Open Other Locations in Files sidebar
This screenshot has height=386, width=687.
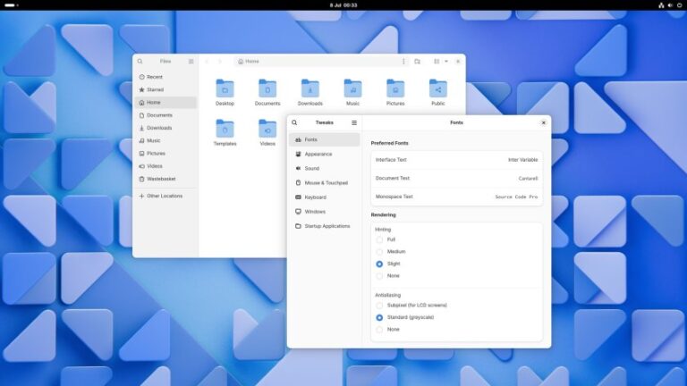pos(166,196)
